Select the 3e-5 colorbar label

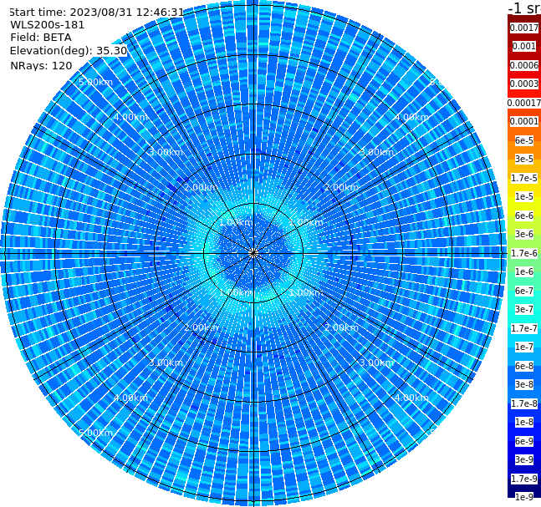[x=524, y=159]
